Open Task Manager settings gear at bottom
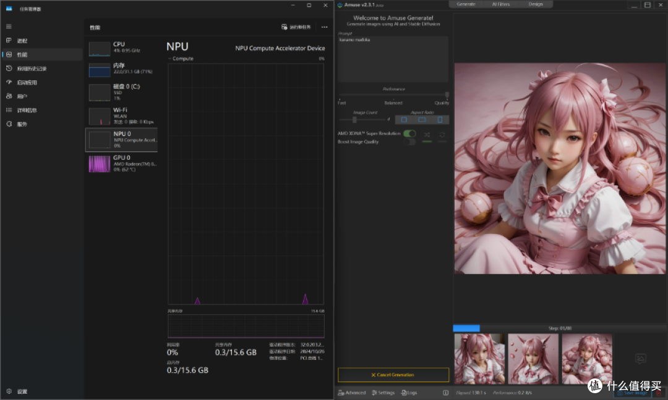The height and width of the screenshot is (400, 668). tap(9, 391)
